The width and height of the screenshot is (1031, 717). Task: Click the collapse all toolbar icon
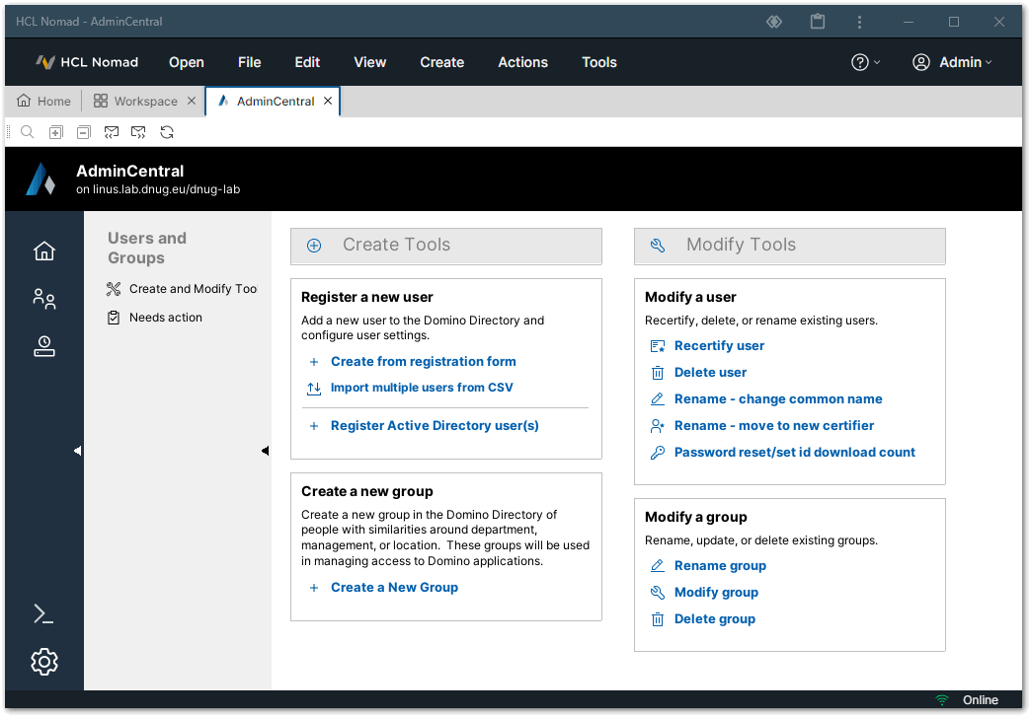[84, 132]
